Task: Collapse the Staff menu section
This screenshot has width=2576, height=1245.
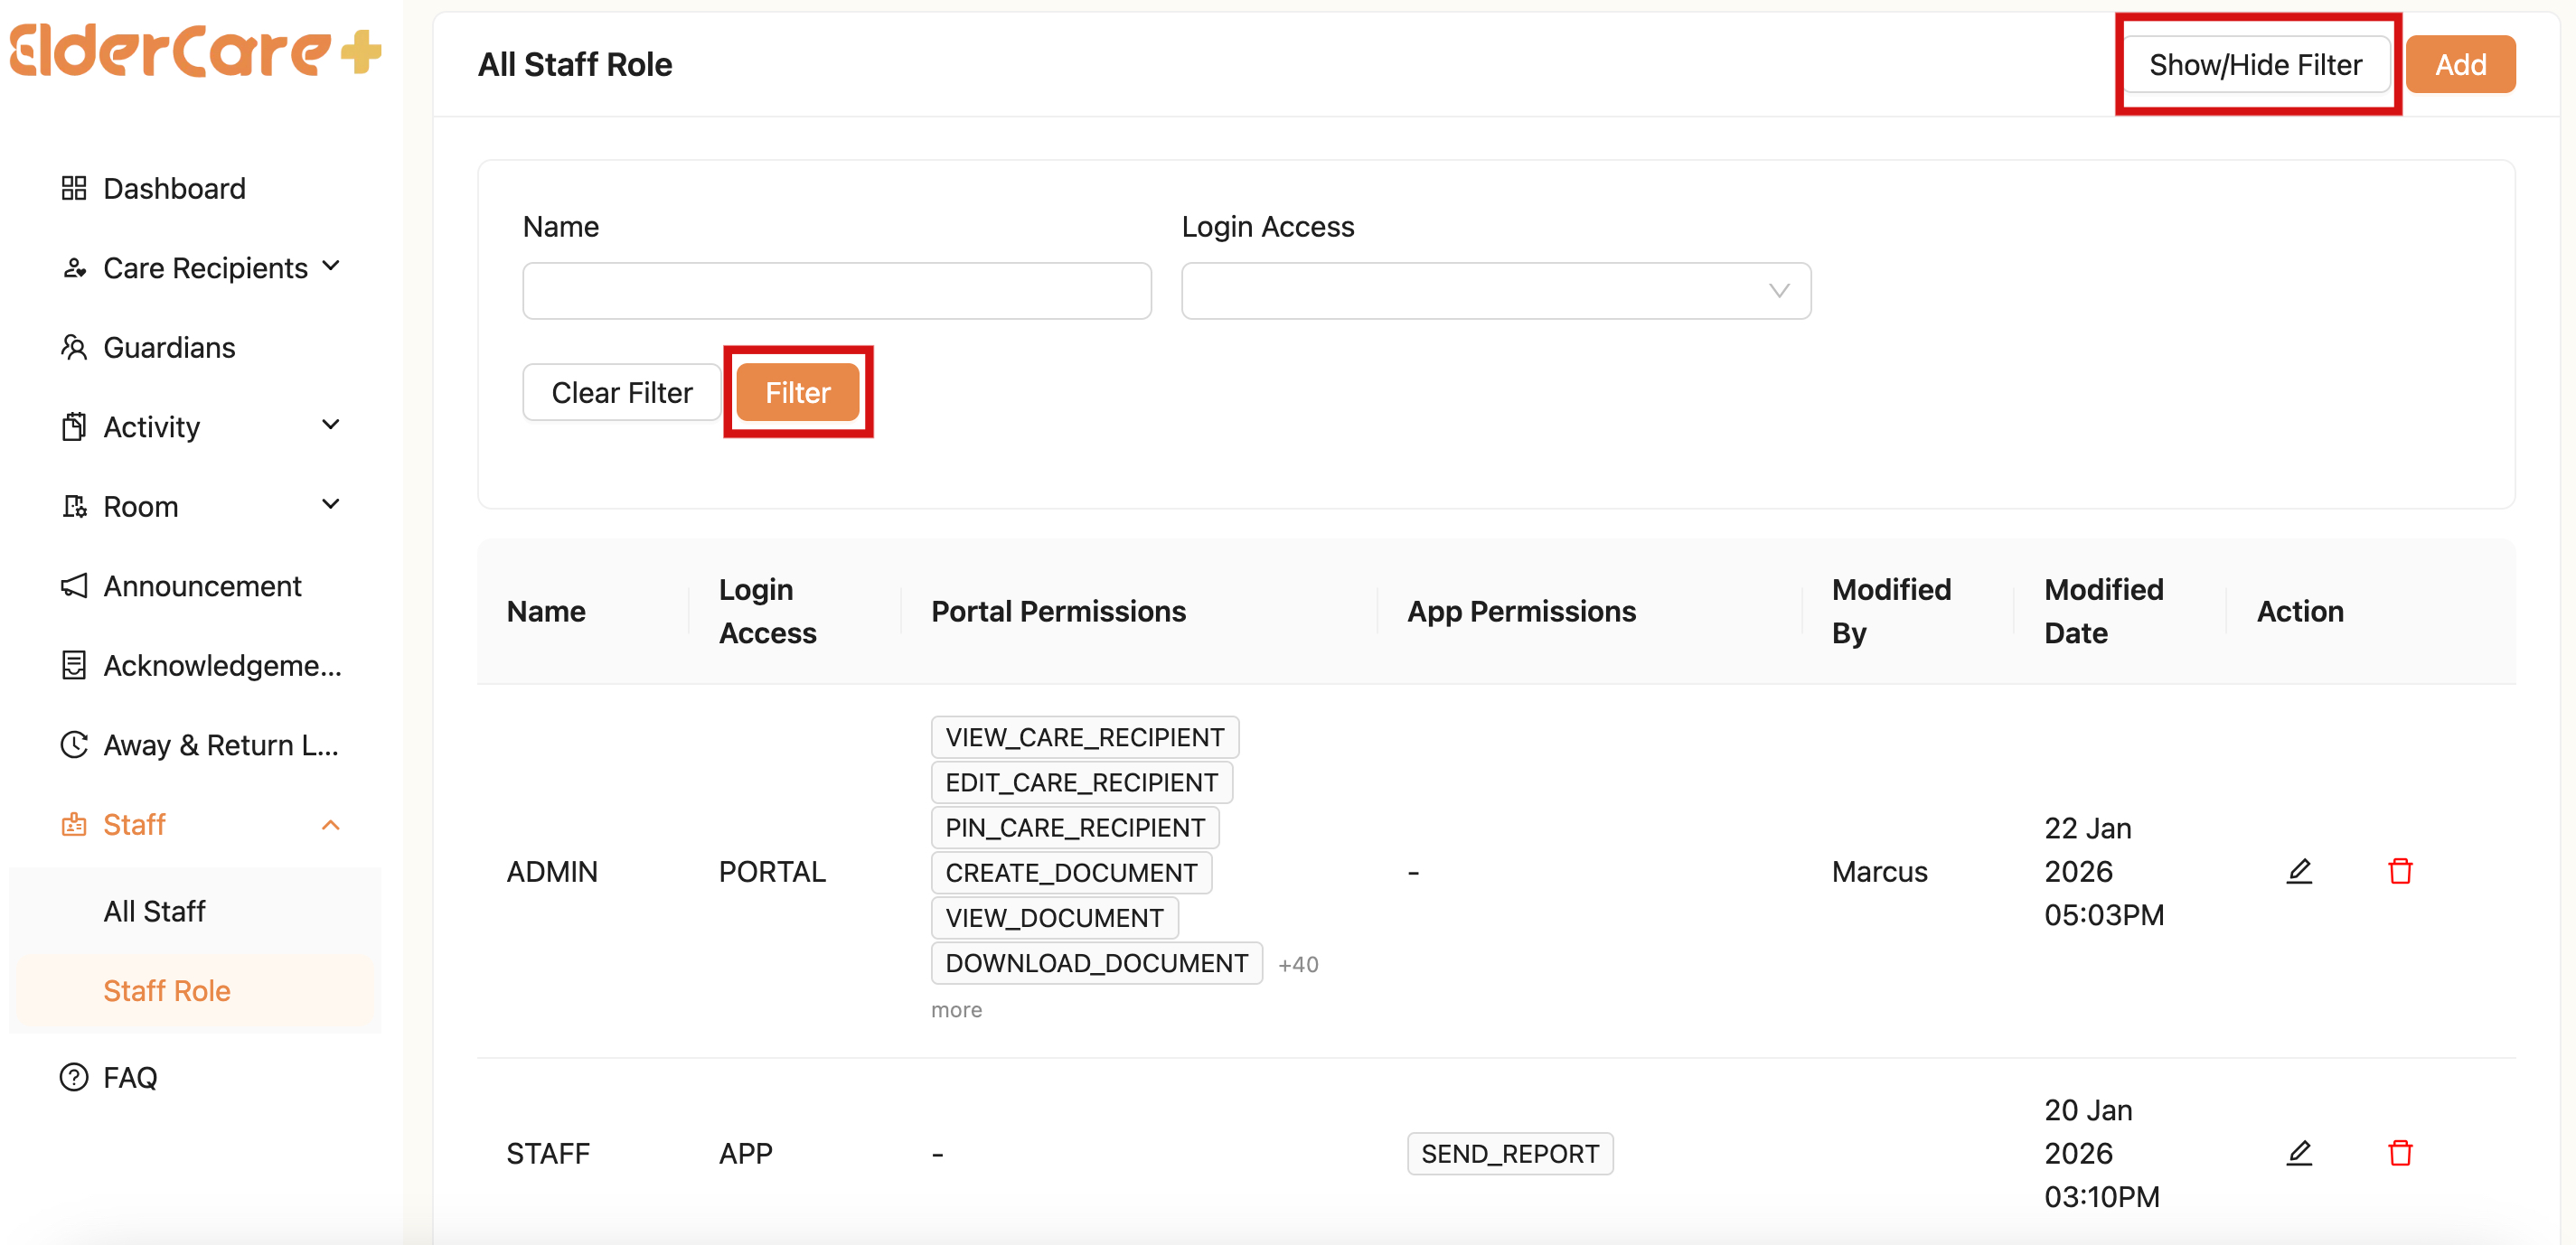Action: (331, 824)
